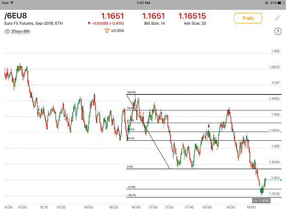This screenshot has width=286, height=215.
Task: Select the 0.0% Fibonacci level label
Action: pyautogui.click(x=130, y=167)
